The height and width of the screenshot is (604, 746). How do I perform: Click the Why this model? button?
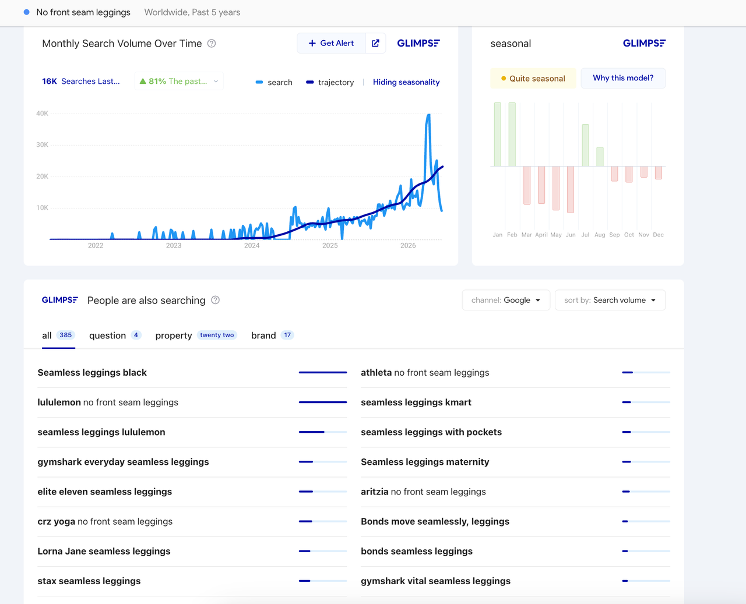[623, 78]
